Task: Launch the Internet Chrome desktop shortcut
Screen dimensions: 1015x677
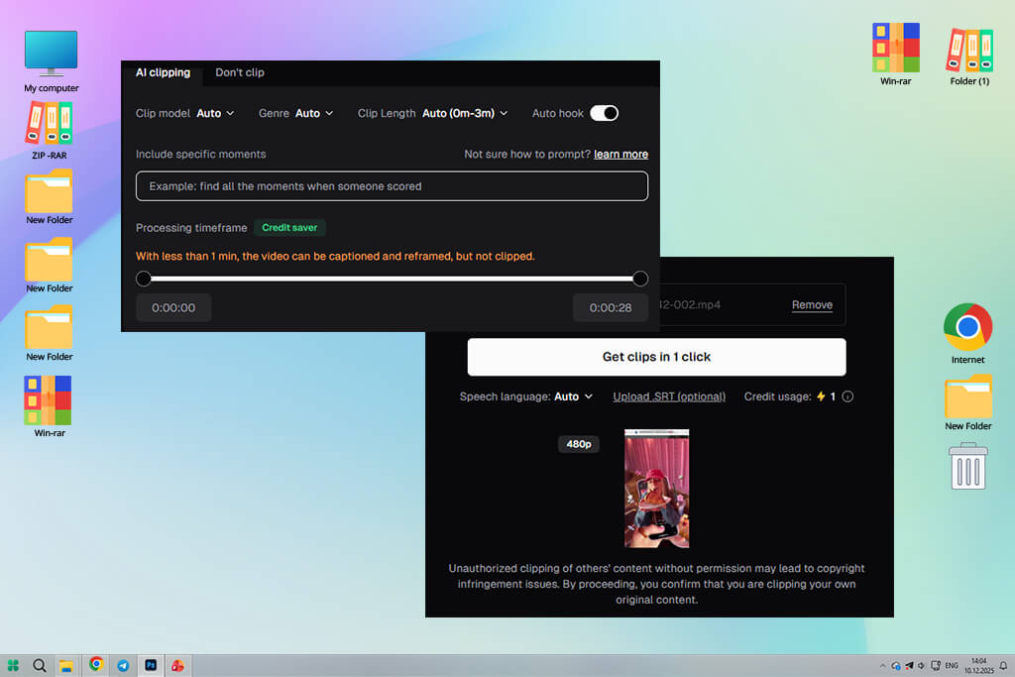Action: [967, 333]
